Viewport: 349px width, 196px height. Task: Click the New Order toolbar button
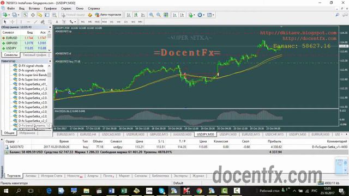pos(73,15)
